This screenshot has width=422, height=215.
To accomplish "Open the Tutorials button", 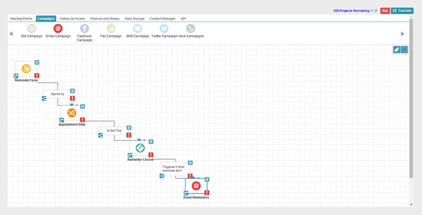I will click(402, 11).
